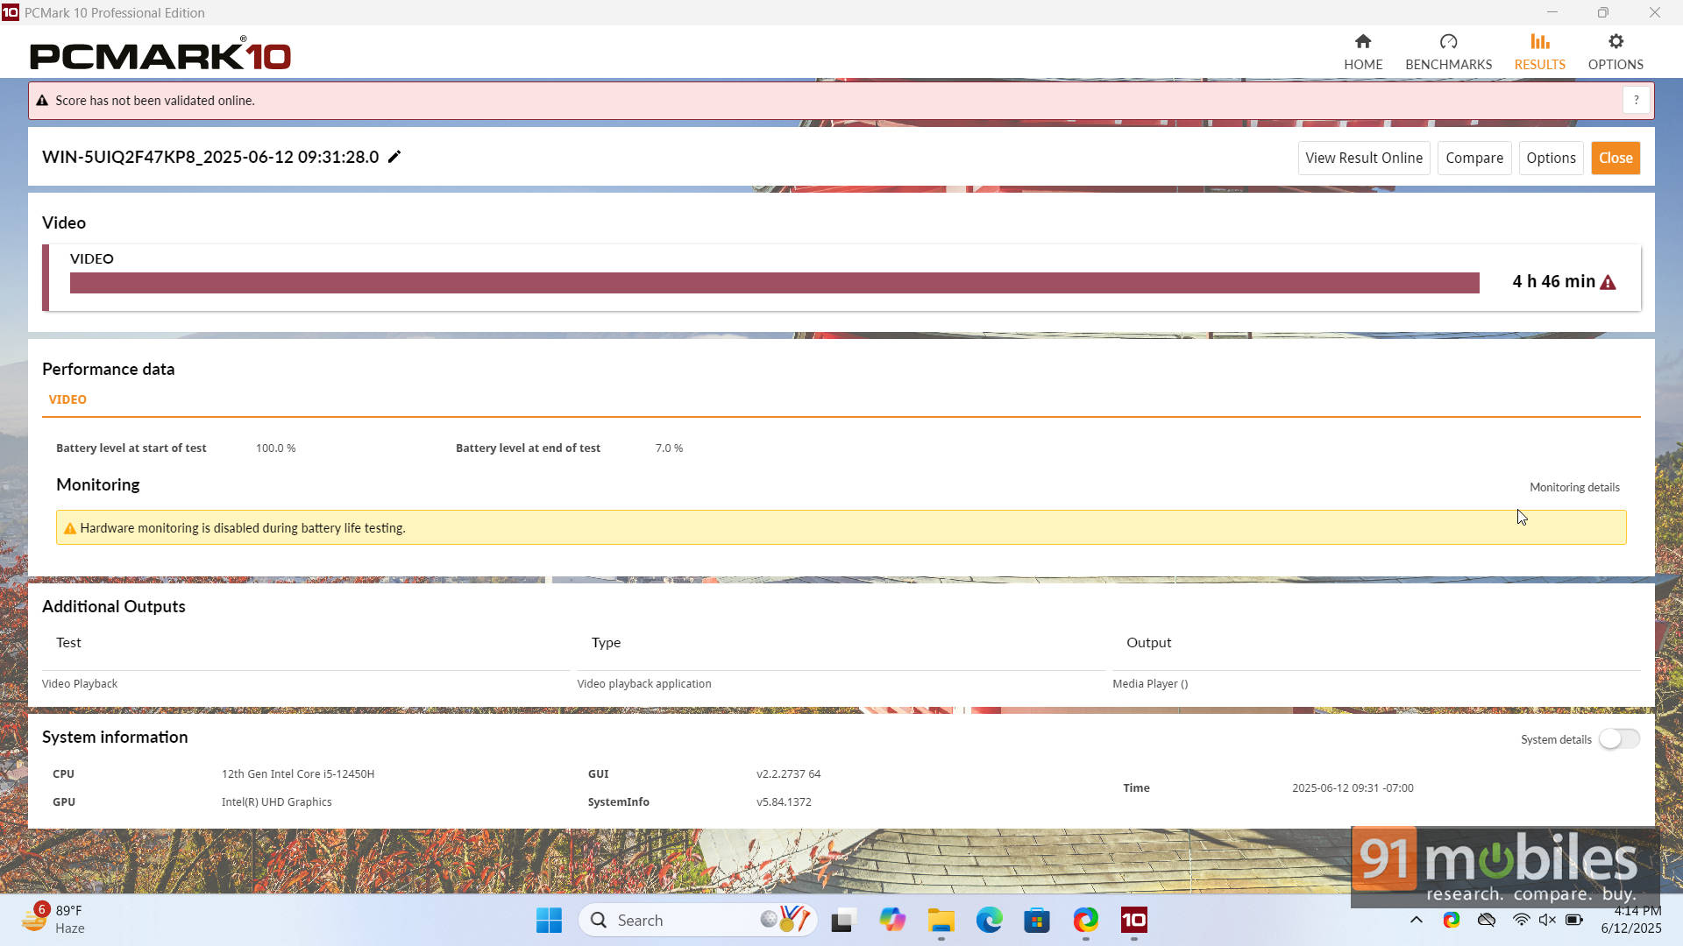Launch Copilot from the taskbar
The height and width of the screenshot is (946, 1683).
coord(892,920)
